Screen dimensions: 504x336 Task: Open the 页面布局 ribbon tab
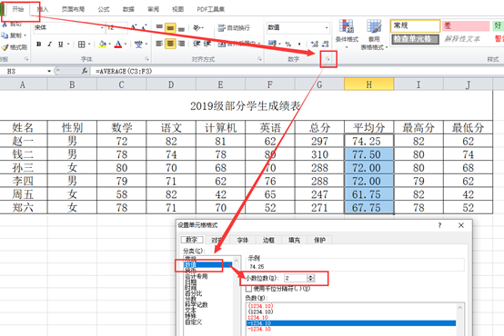(73, 9)
